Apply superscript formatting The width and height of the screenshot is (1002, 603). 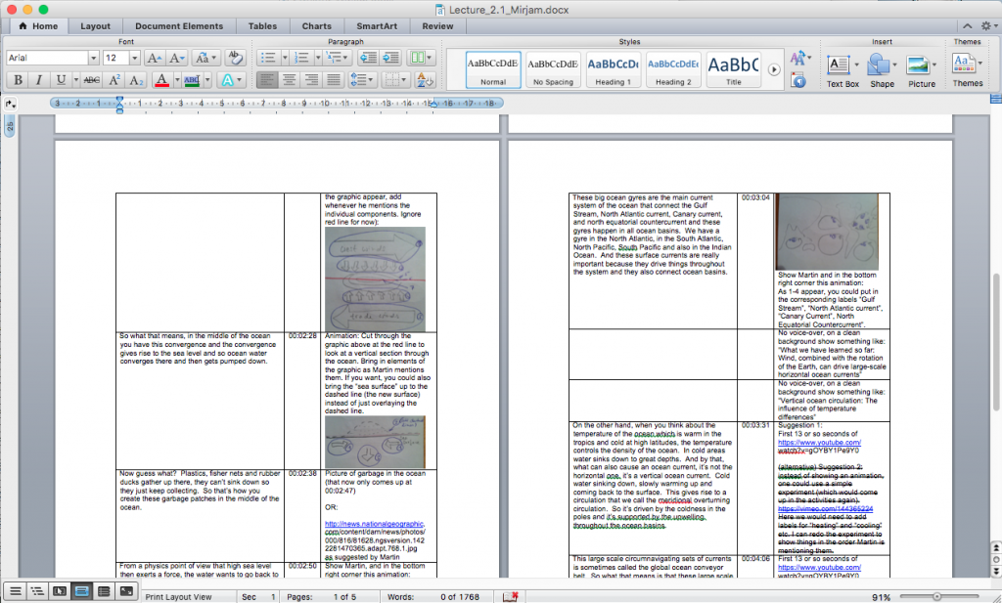click(x=114, y=80)
